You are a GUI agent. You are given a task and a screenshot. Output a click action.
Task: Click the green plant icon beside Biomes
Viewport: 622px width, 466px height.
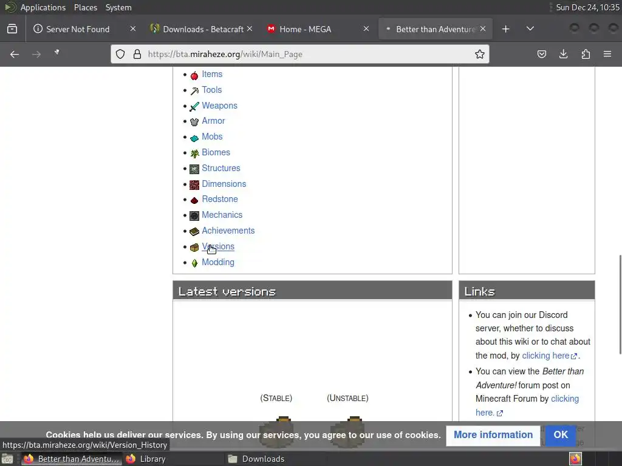pos(194,153)
